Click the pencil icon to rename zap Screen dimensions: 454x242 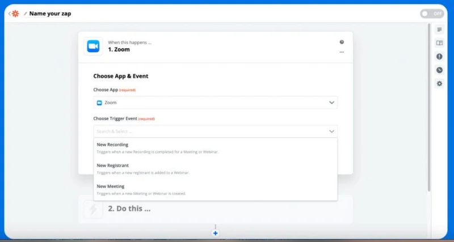[x=26, y=14]
